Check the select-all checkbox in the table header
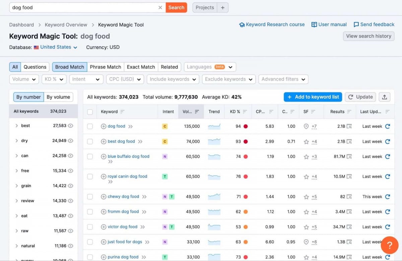Image resolution: width=402 pixels, height=261 pixels. [x=90, y=111]
